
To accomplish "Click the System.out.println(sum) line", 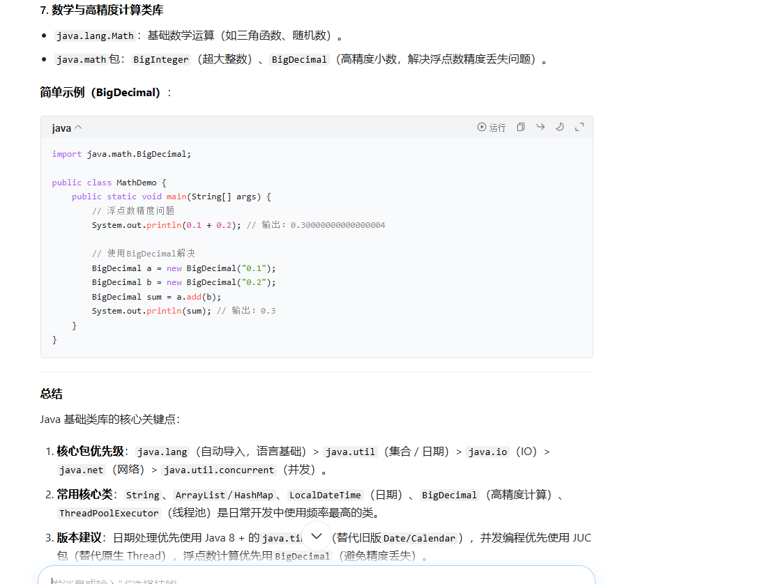I will point(183,311).
